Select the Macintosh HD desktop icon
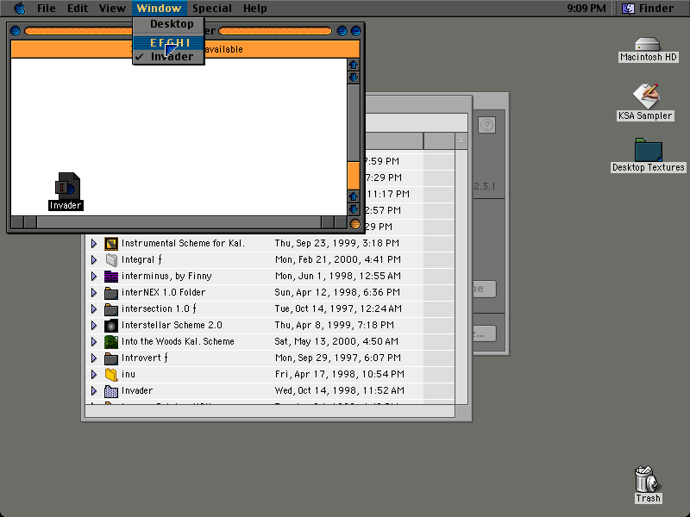This screenshot has width=690, height=517. coord(648,45)
